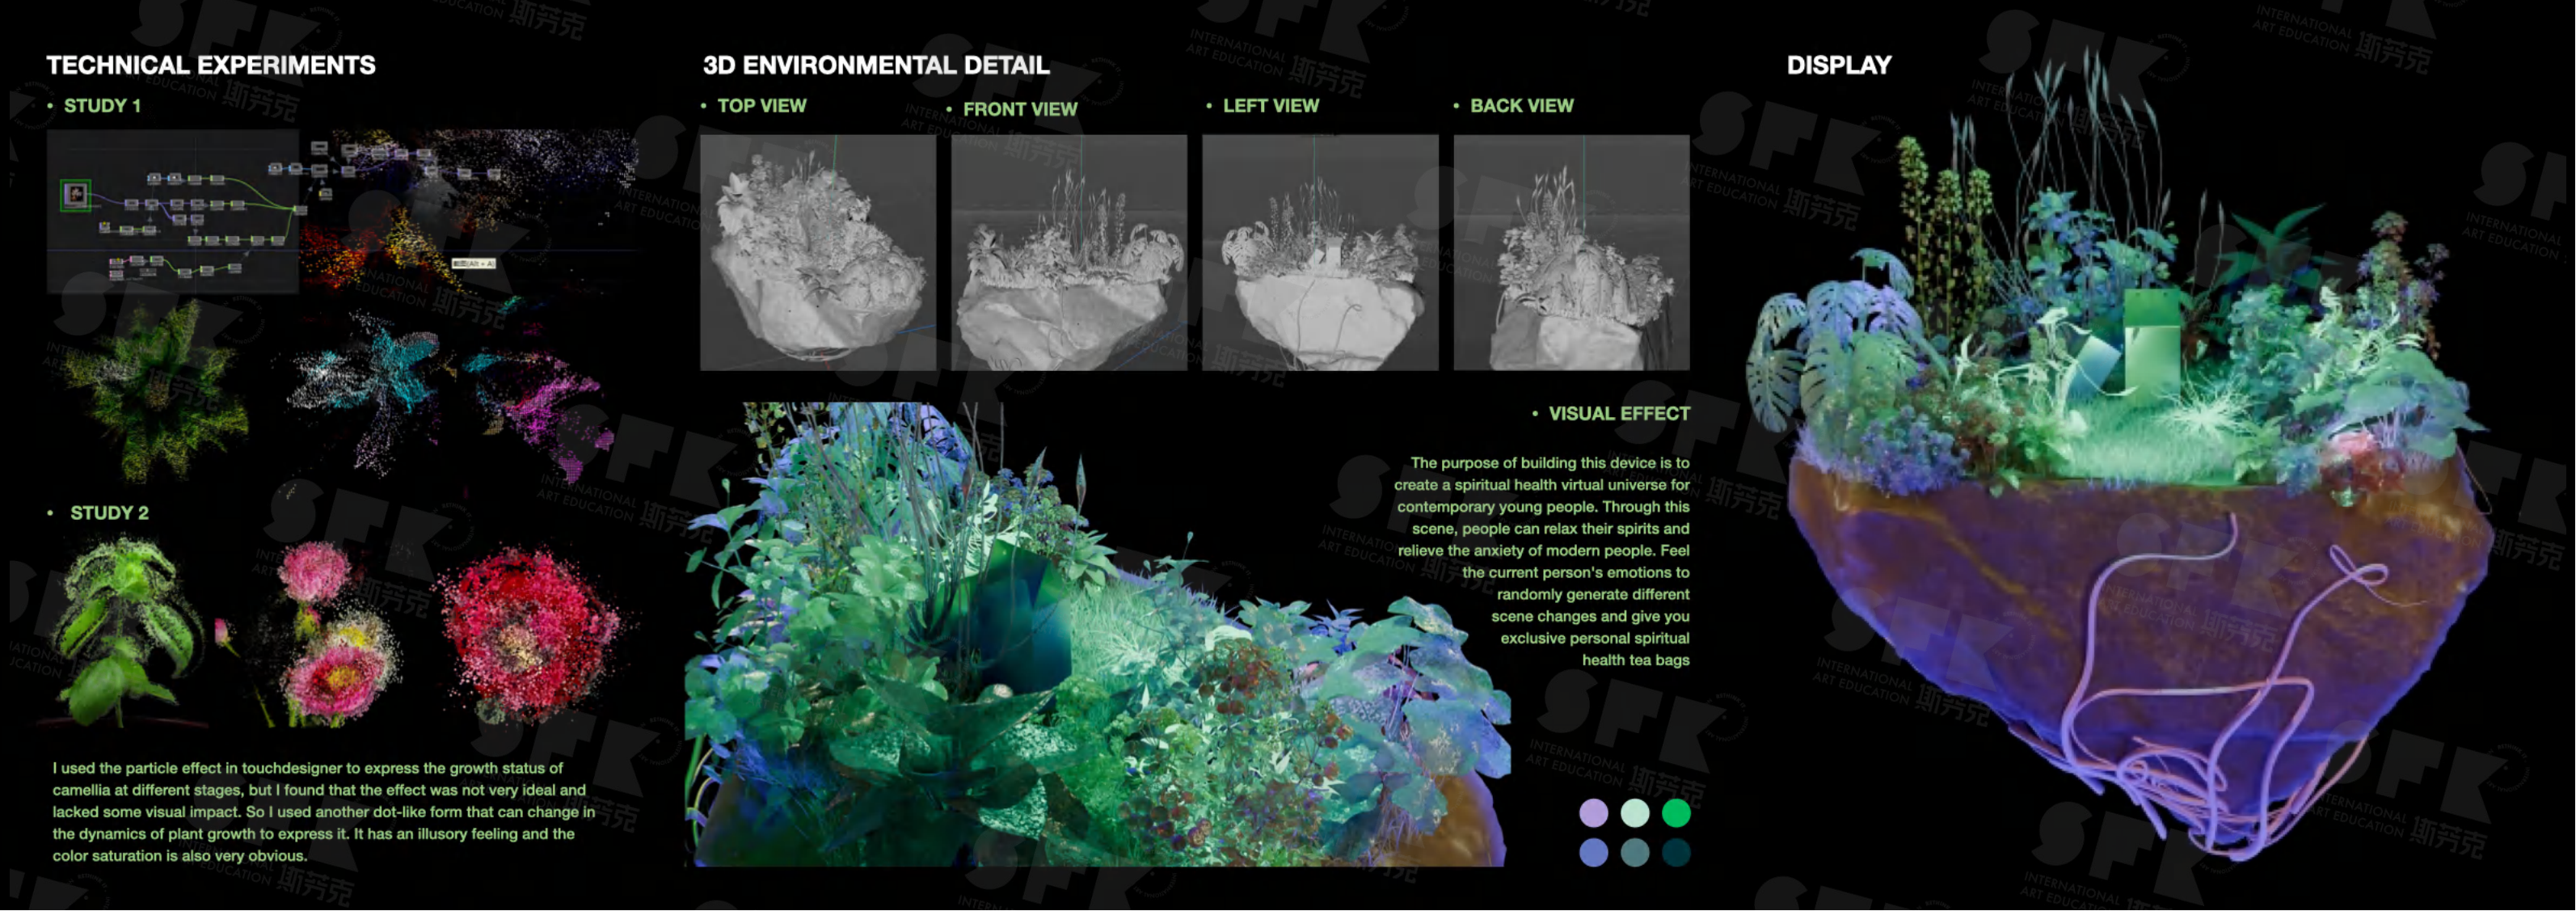Click the "STUDY 1" label
This screenshot has width=2576, height=911.
pos(102,106)
